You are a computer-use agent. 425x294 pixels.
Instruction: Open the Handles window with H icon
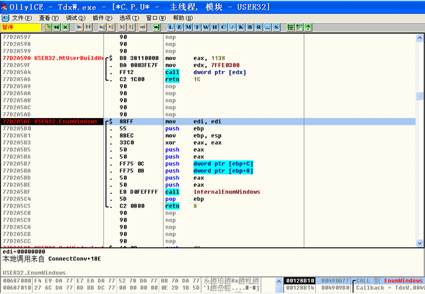215,27
